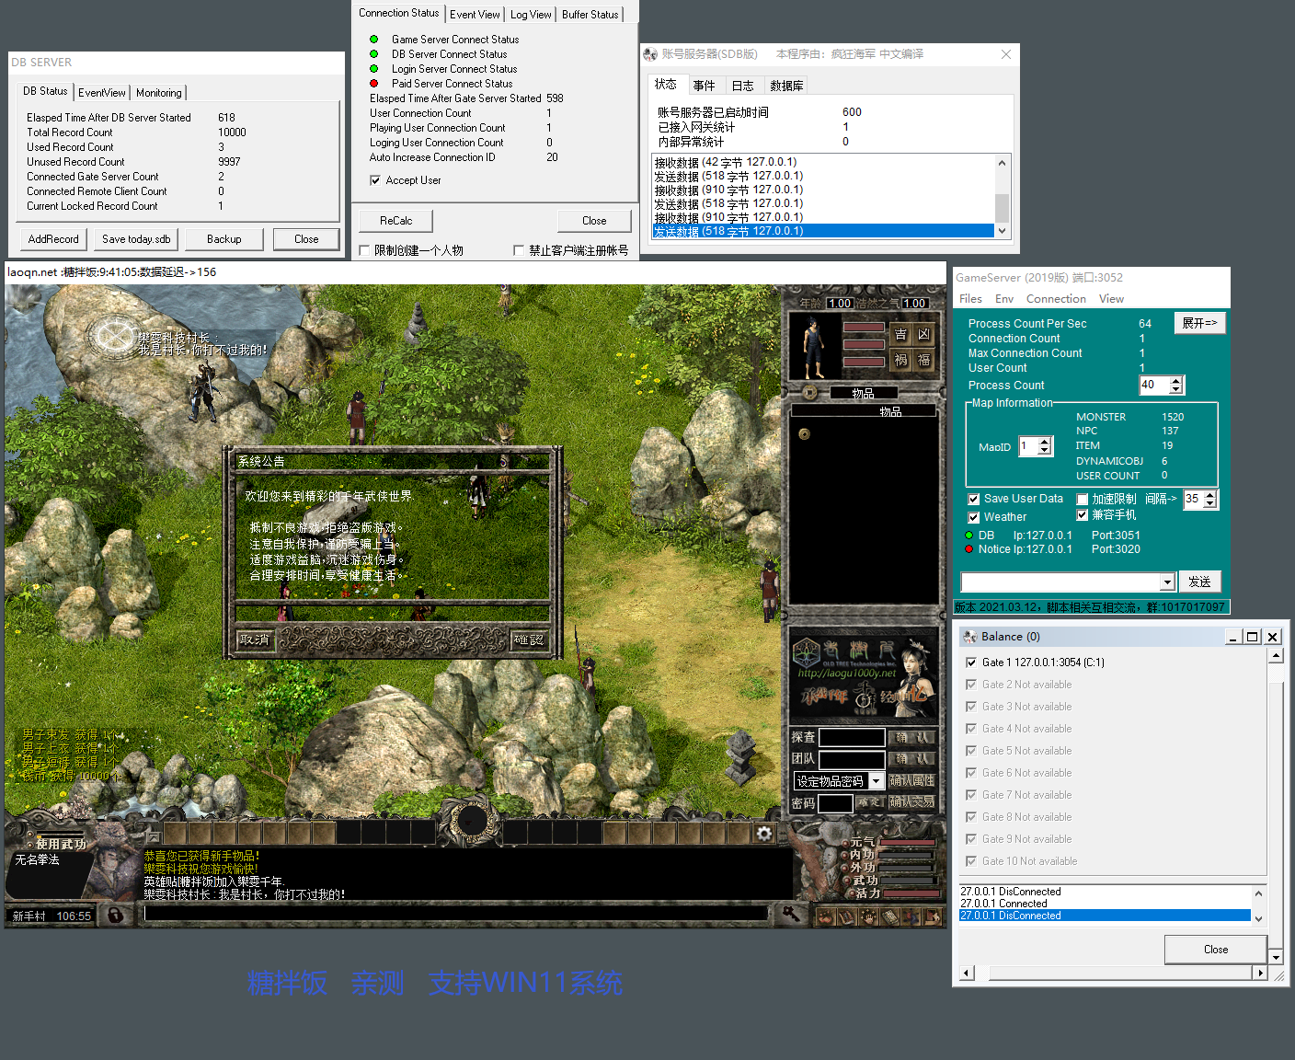Expand the GameServer message combo box
Screen dimensions: 1295x1060
tap(1167, 582)
